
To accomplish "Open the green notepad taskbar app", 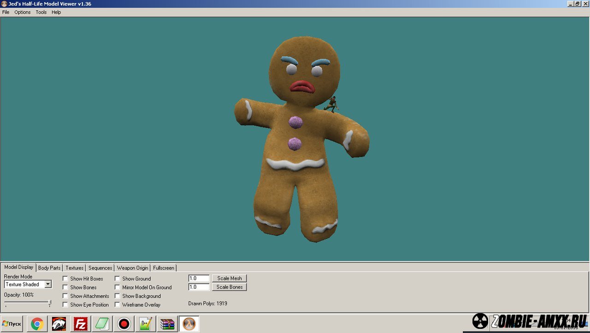I will coord(102,324).
